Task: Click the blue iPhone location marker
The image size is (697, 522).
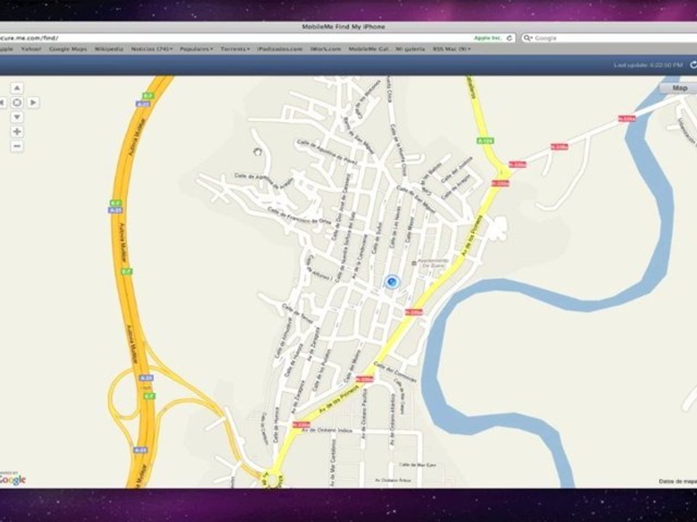Action: click(x=391, y=281)
